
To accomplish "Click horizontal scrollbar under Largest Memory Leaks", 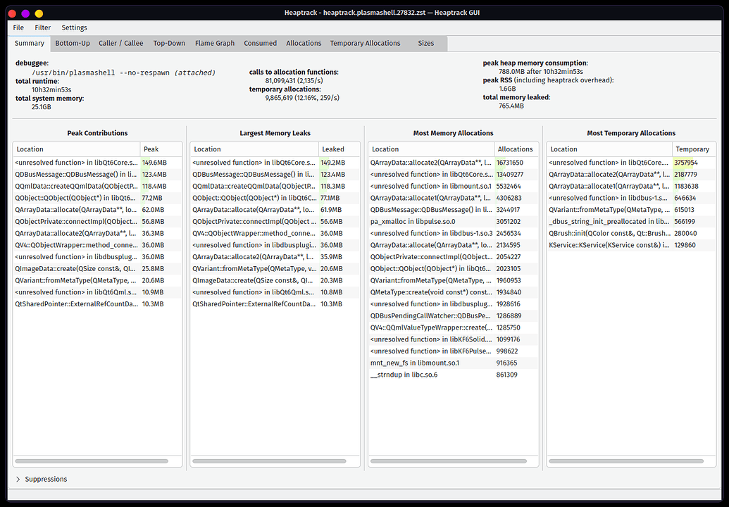I will tap(270, 461).
